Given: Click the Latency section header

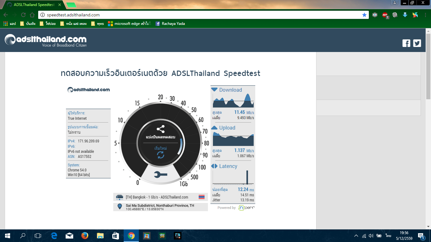Looking at the screenshot, I should tap(224, 166).
